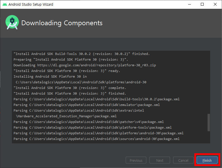222x168 pixels.
Task: Click the disabled Next button
Action: (160, 160)
